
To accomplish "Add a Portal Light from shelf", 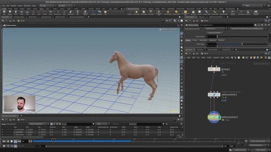I will (x=215, y=12).
